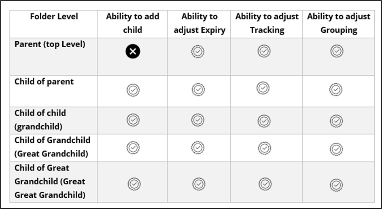
Task: Select the Ability to adjust Grouping header
Action: pyautogui.click(x=338, y=23)
